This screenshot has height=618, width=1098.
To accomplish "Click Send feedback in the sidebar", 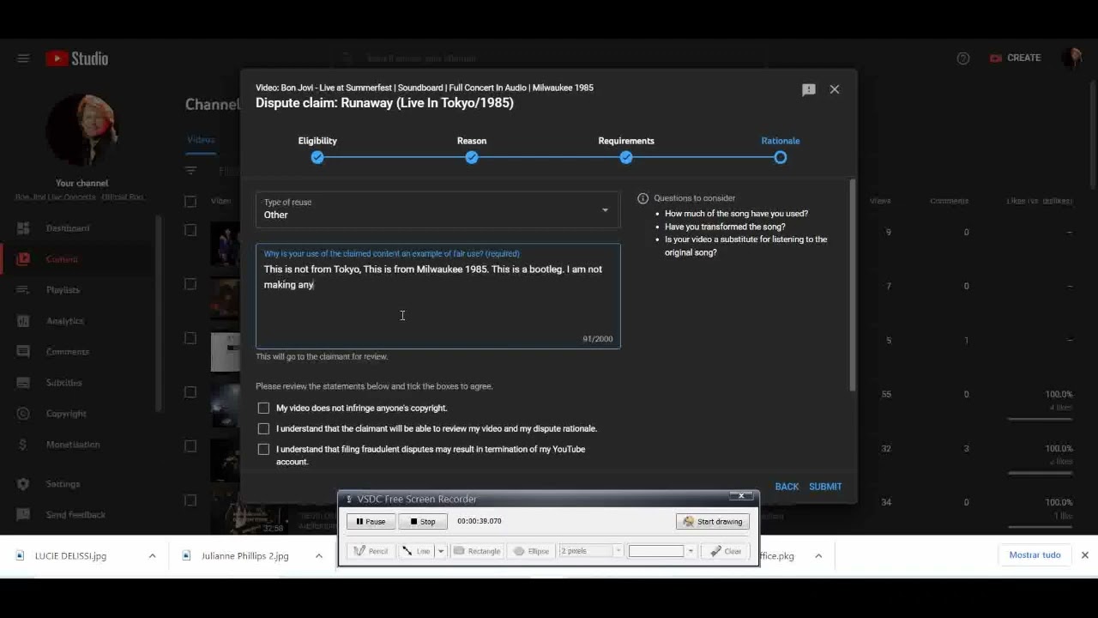I will coord(77,515).
